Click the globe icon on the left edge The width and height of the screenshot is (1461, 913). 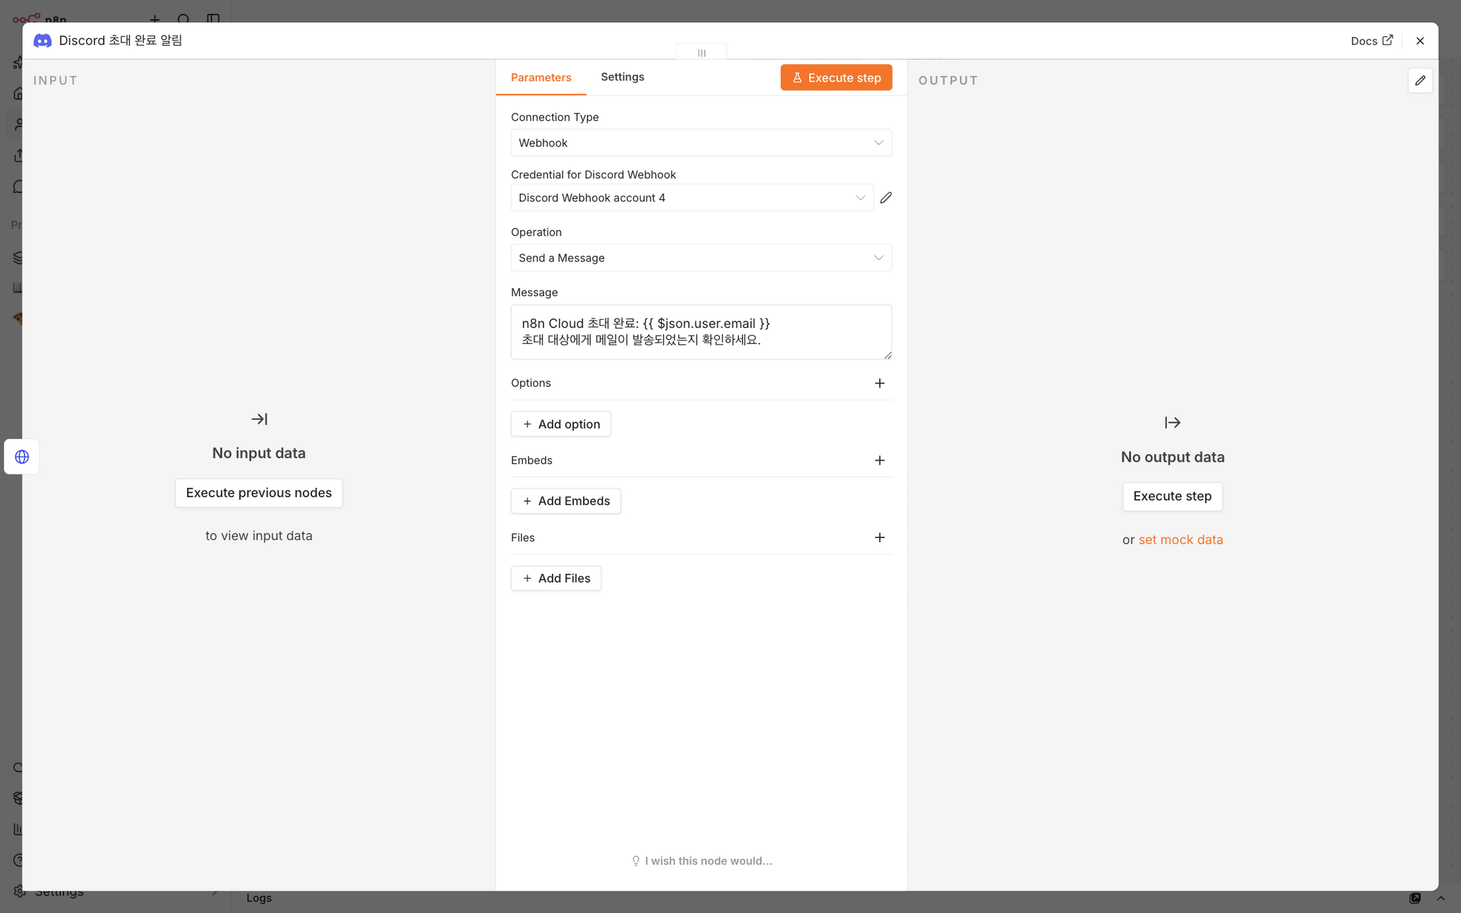22,456
